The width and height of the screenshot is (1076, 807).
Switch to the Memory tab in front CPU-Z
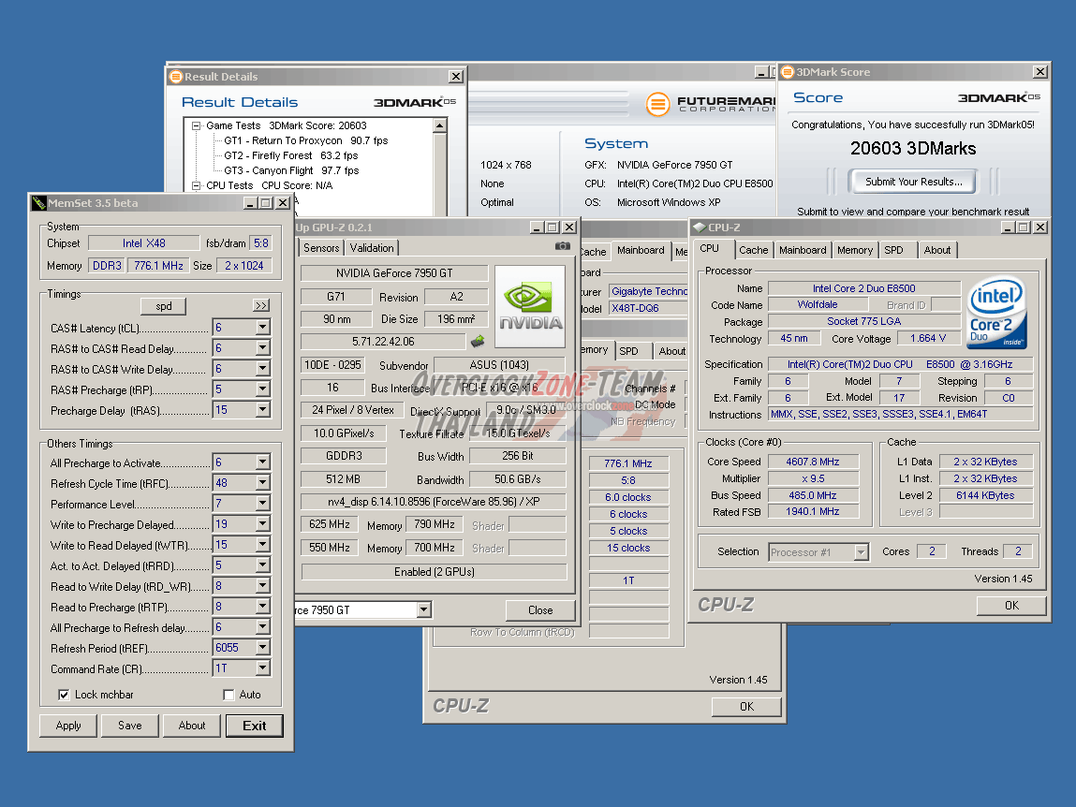tap(854, 251)
